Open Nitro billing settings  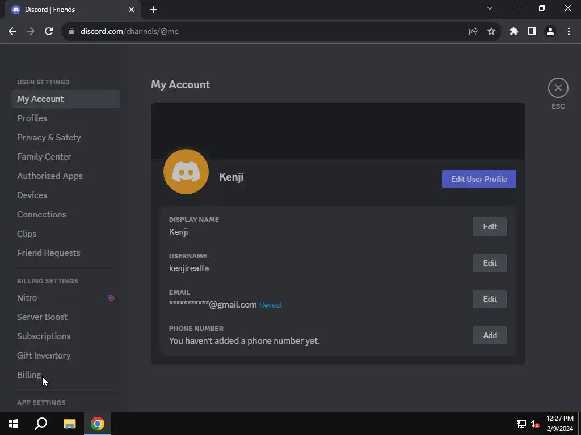pos(66,298)
